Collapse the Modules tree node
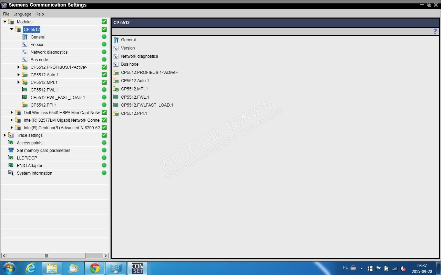Image resolution: width=441 pixels, height=275 pixels. [x=5, y=22]
